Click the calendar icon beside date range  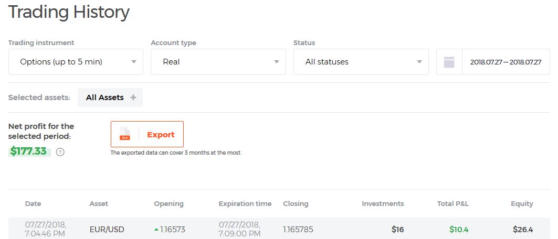click(x=449, y=62)
